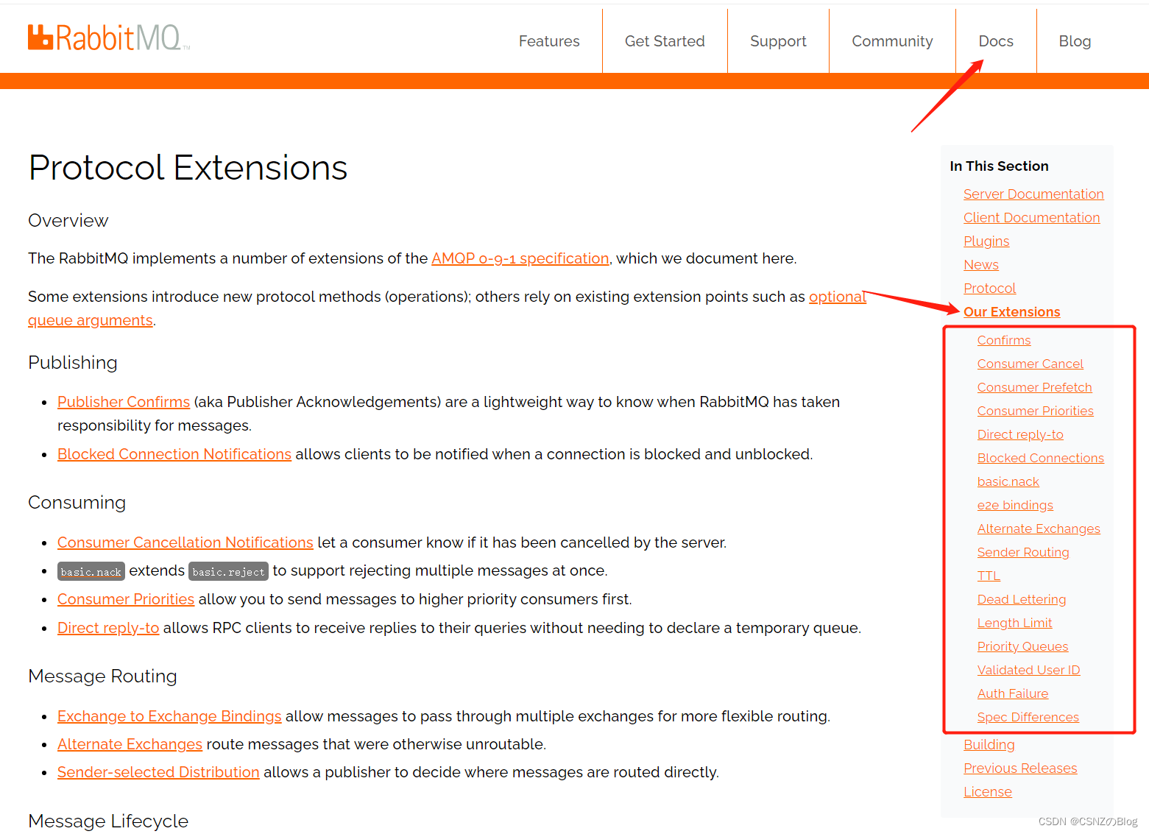Open Blocked Connections in sidebar
Screen dimensions: 1149x834
click(1041, 458)
